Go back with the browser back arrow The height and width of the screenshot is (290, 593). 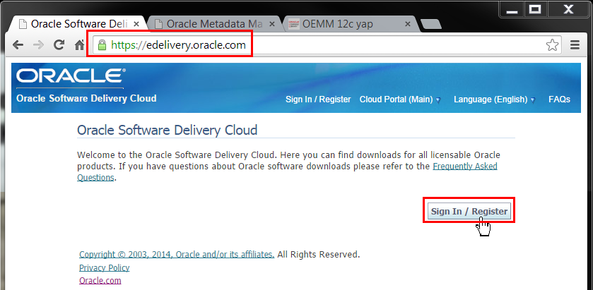[18, 45]
